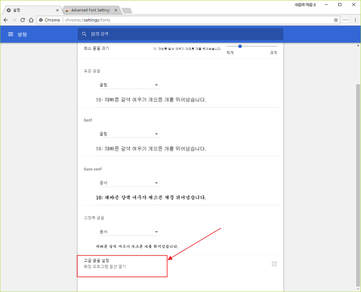The image size is (361, 292).
Task: Open the advanced font settings row
Action: (180, 264)
